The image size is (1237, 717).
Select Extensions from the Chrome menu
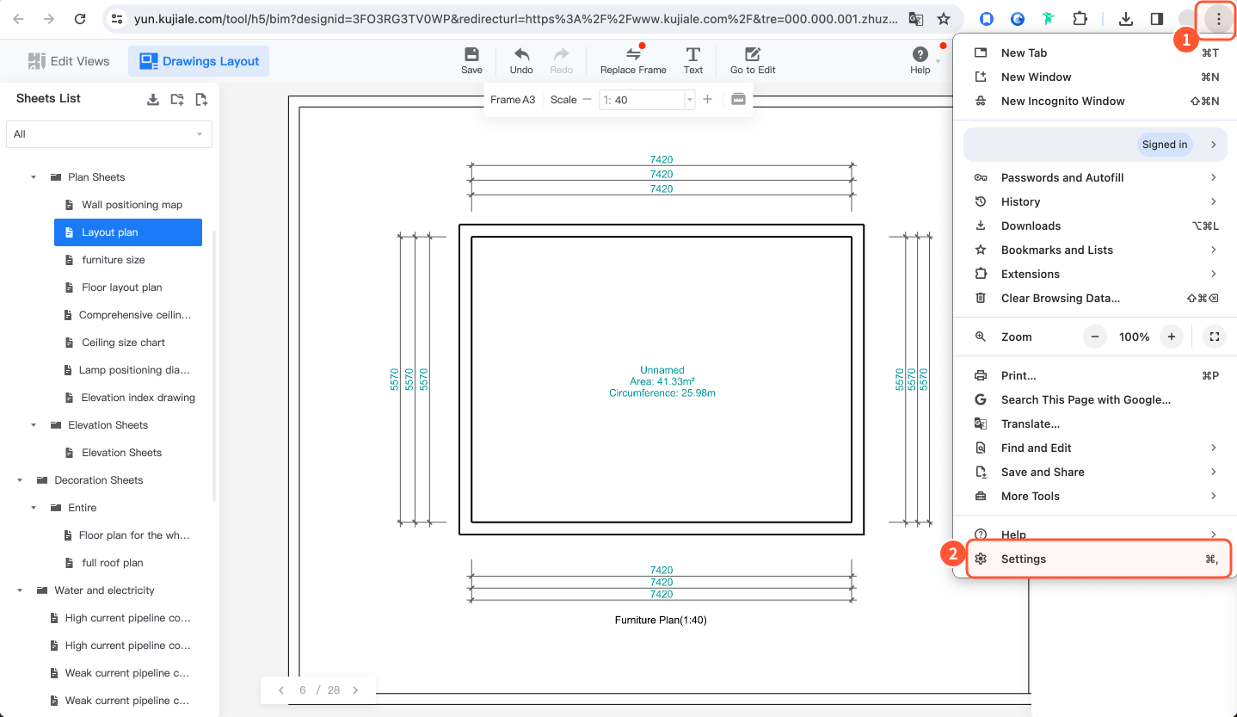pyautogui.click(x=1030, y=274)
